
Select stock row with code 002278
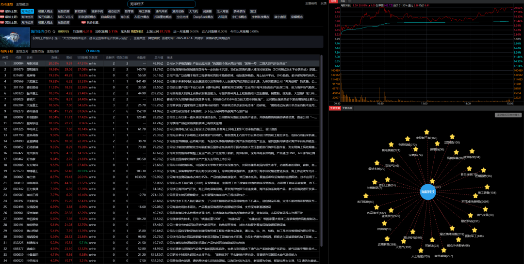pyautogui.click(x=160, y=111)
